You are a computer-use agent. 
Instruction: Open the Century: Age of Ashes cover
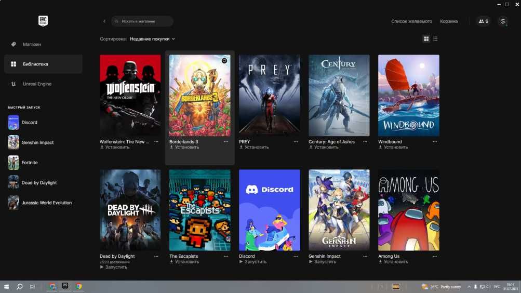pyautogui.click(x=339, y=96)
